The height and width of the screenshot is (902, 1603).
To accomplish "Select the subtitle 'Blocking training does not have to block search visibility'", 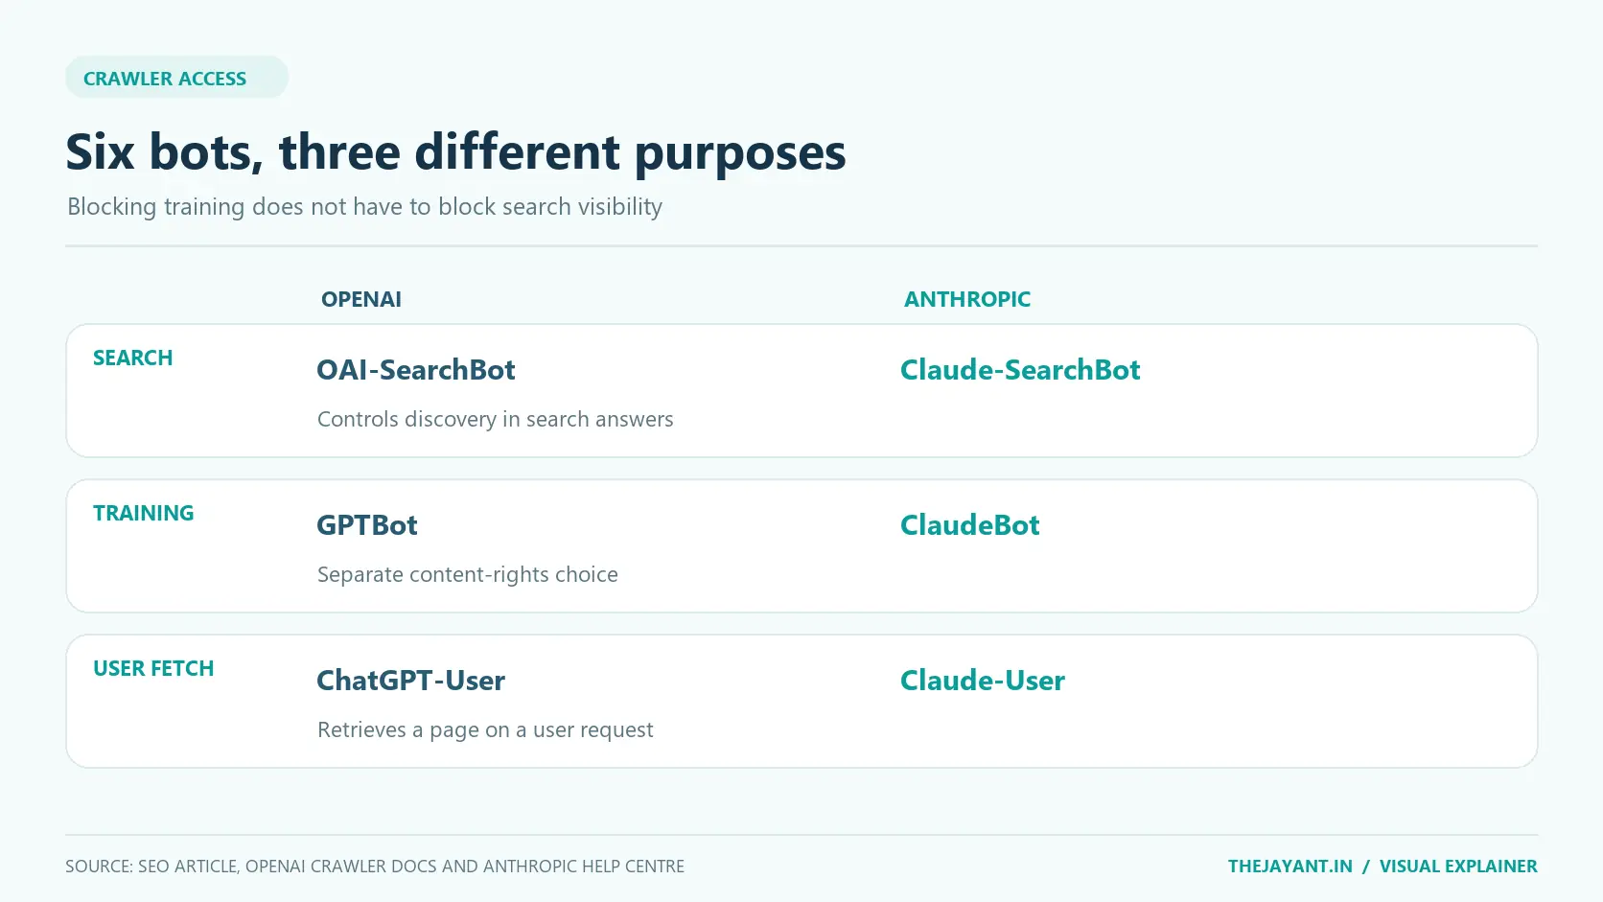I will [364, 207].
